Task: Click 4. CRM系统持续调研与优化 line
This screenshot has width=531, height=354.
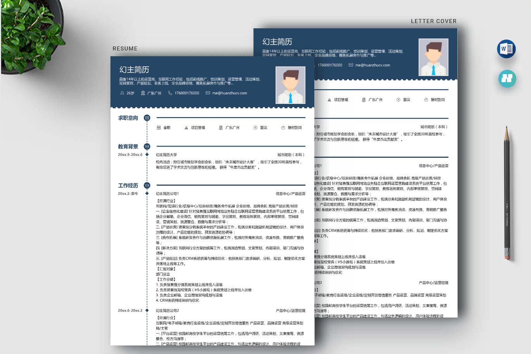Action: pyautogui.click(x=178, y=300)
